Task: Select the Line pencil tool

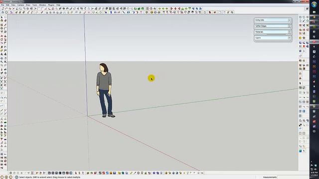Action: [5, 25]
